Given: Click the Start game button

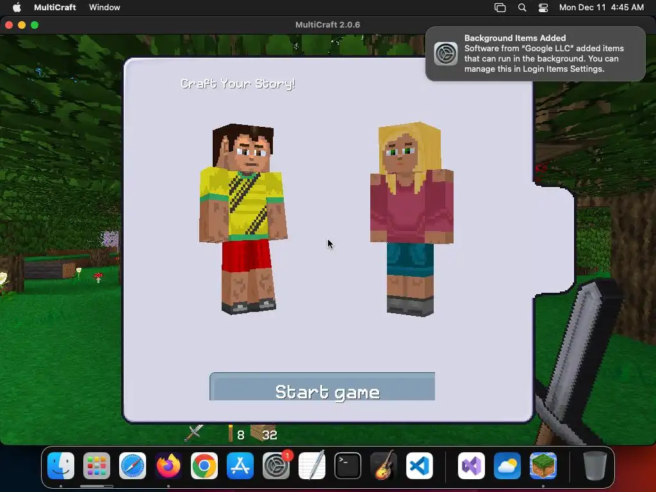Looking at the screenshot, I should click(322, 386).
